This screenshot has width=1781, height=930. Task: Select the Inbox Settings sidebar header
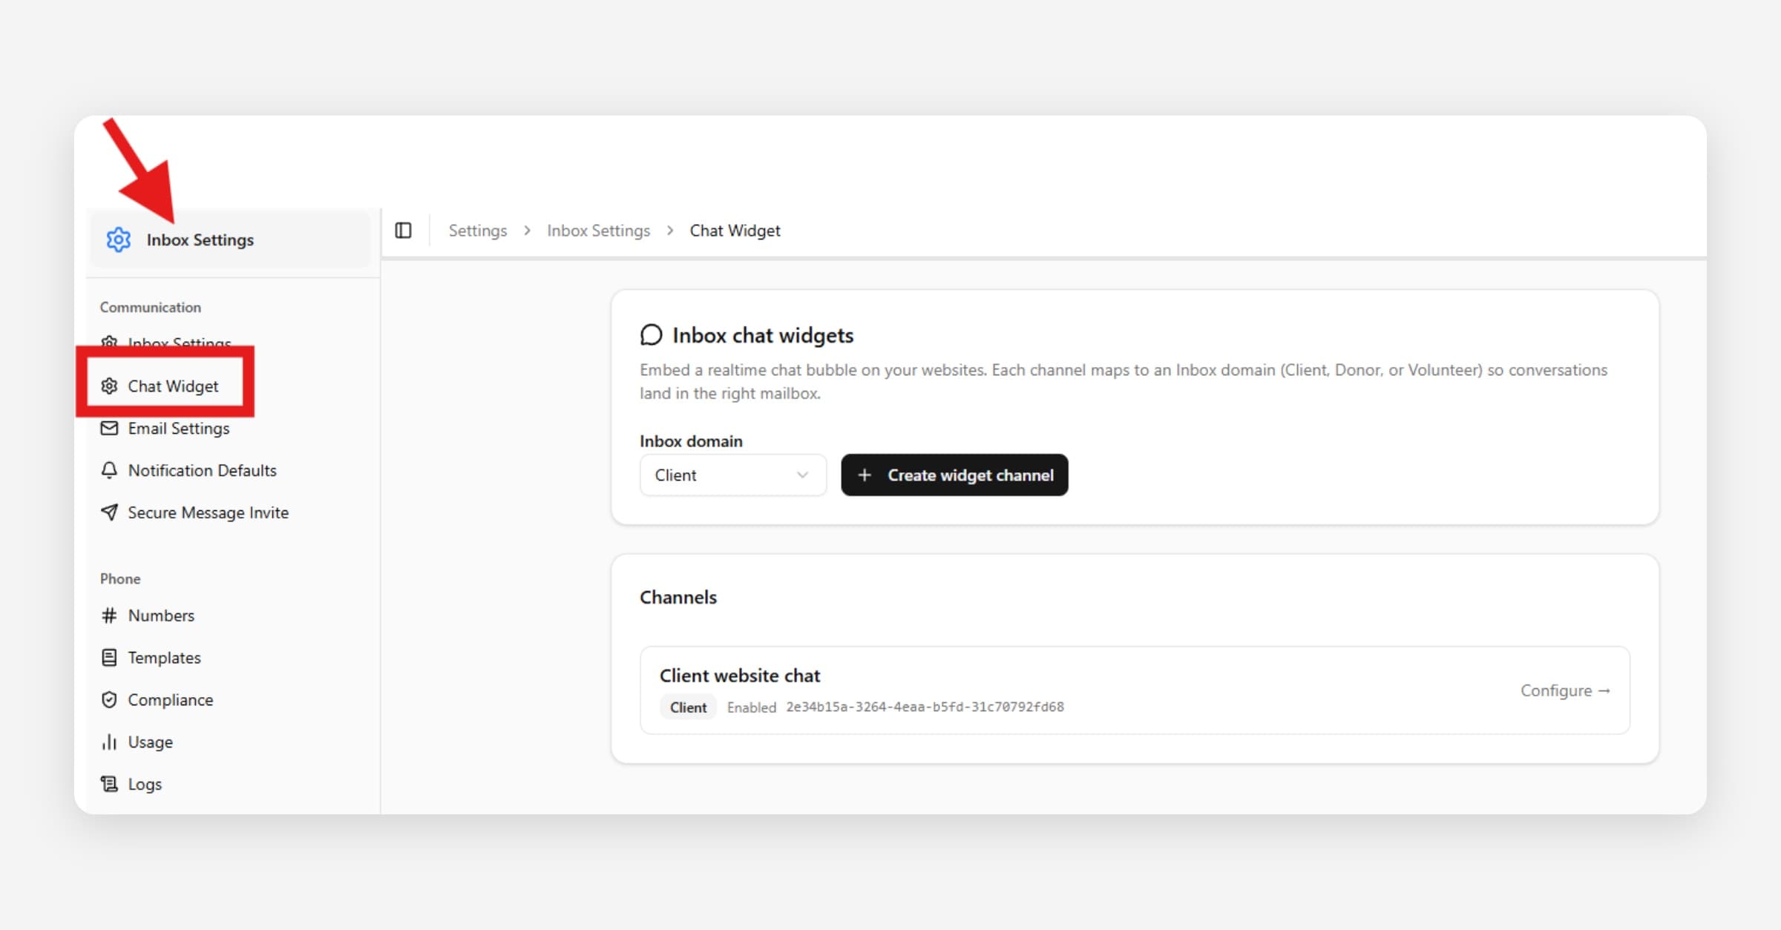click(230, 240)
